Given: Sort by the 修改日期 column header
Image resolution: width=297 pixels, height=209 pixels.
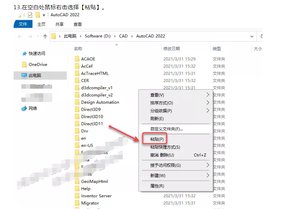Looking at the screenshot, I should (x=172, y=49).
